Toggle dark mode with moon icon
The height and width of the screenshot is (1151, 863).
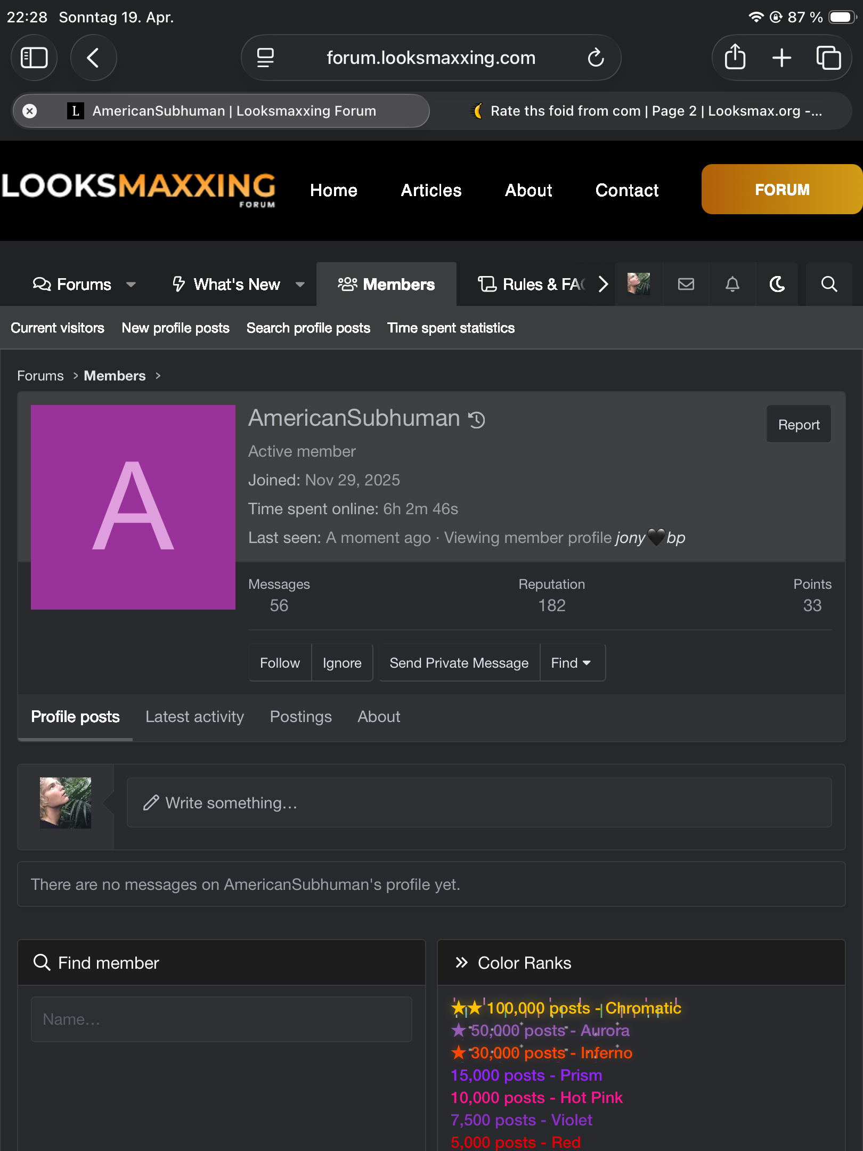(x=777, y=284)
